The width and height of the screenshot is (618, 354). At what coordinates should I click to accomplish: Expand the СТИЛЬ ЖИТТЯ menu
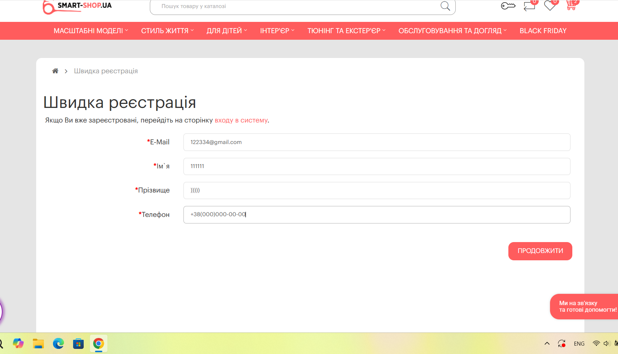click(x=167, y=31)
